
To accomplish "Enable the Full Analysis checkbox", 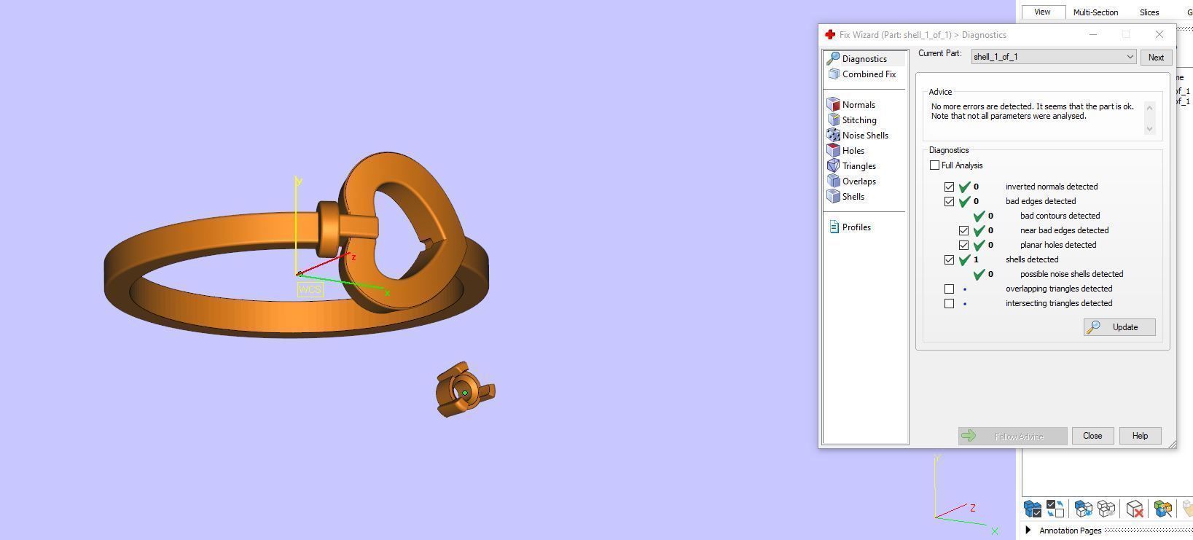I will point(935,165).
